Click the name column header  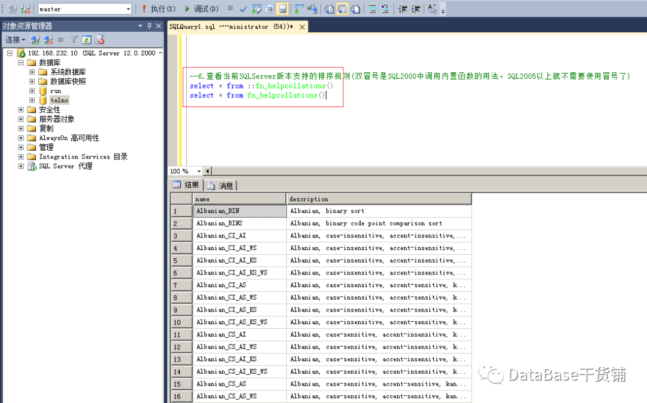pyautogui.click(x=239, y=199)
